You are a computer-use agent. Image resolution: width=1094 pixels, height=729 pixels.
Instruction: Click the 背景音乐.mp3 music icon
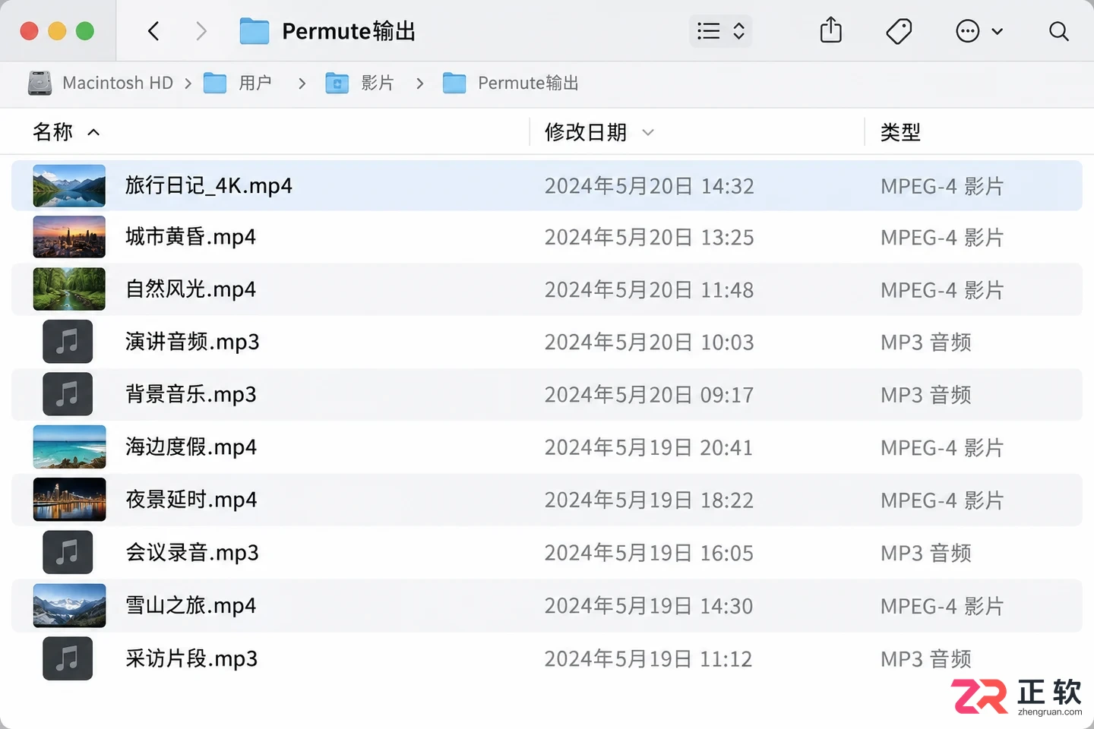pyautogui.click(x=68, y=394)
